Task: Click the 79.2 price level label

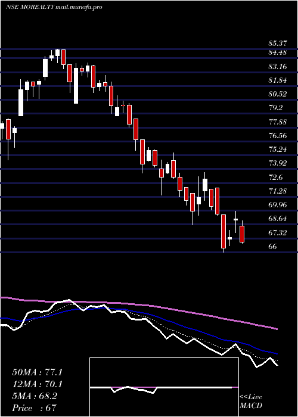Action: [x=275, y=108]
